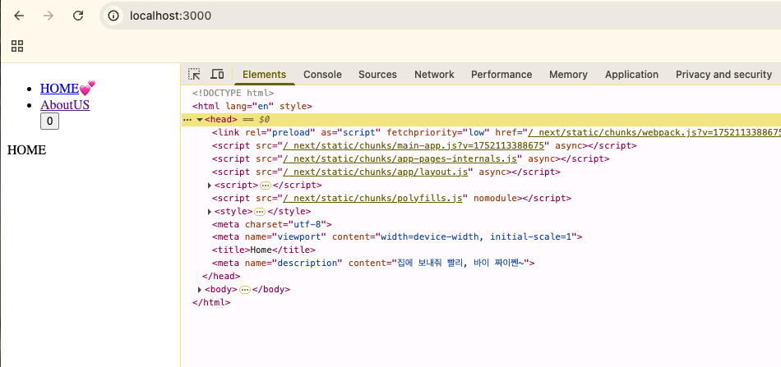Screen dimensions: 781x367
Task: Click the ellipsis inside the body tag
Action: pos(244,290)
